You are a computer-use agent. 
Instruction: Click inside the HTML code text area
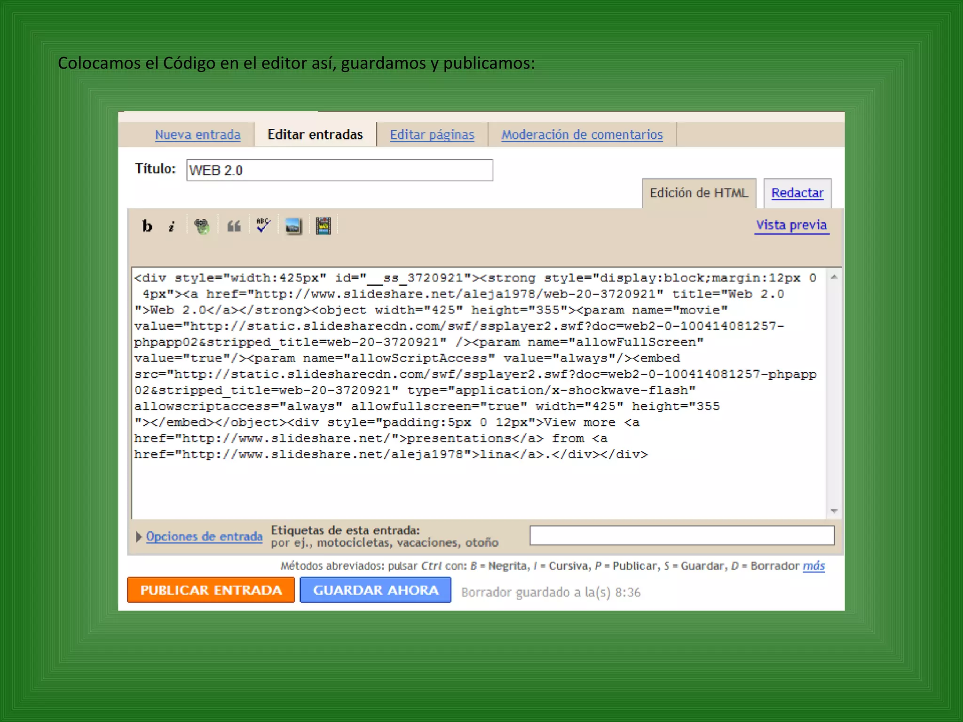pos(479,393)
